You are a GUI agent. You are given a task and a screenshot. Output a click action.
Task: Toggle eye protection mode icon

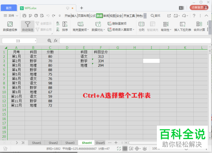145,148
